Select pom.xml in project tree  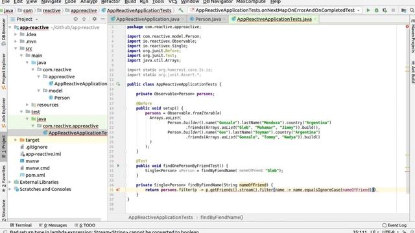click(x=35, y=175)
